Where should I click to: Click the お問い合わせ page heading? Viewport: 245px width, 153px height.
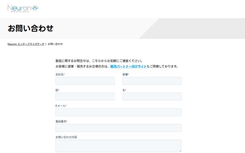(31, 28)
